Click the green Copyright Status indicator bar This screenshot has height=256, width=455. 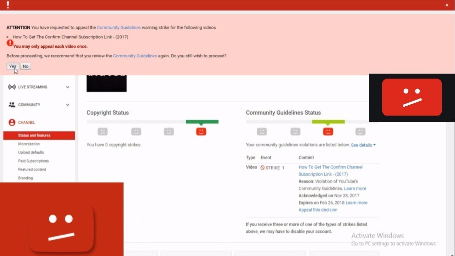pyautogui.click(x=202, y=122)
